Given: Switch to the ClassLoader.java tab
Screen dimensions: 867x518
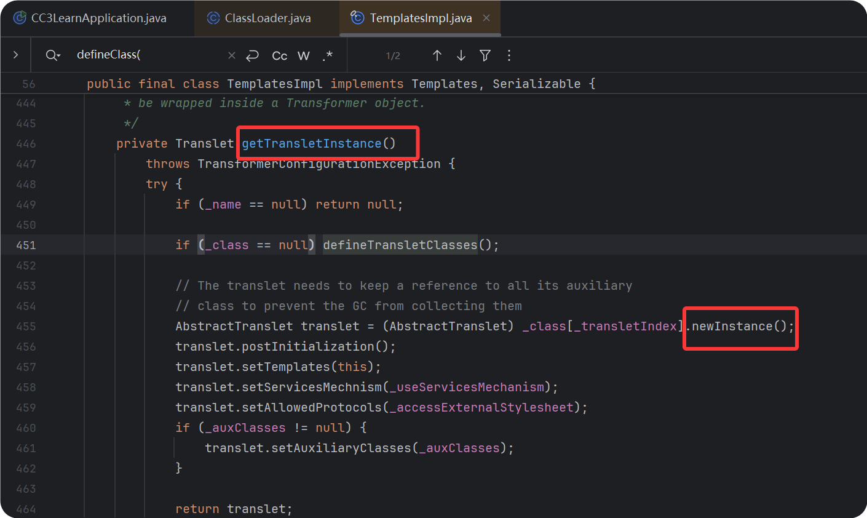Looking at the screenshot, I should click(264, 18).
